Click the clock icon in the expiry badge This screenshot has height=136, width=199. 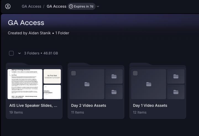click(x=71, y=6)
